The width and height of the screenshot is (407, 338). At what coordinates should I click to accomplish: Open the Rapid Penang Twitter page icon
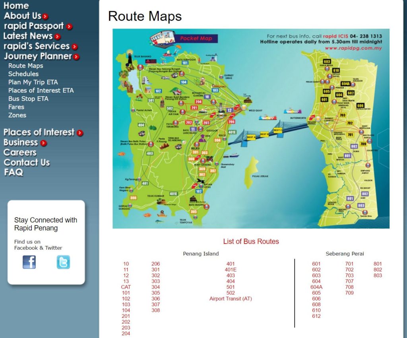pyautogui.click(x=63, y=262)
